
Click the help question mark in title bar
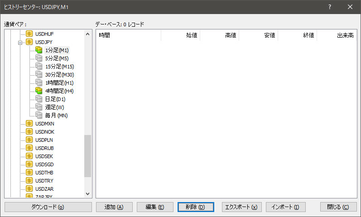click(329, 7)
